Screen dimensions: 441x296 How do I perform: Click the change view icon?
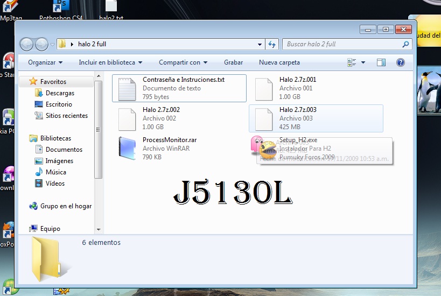352,62
